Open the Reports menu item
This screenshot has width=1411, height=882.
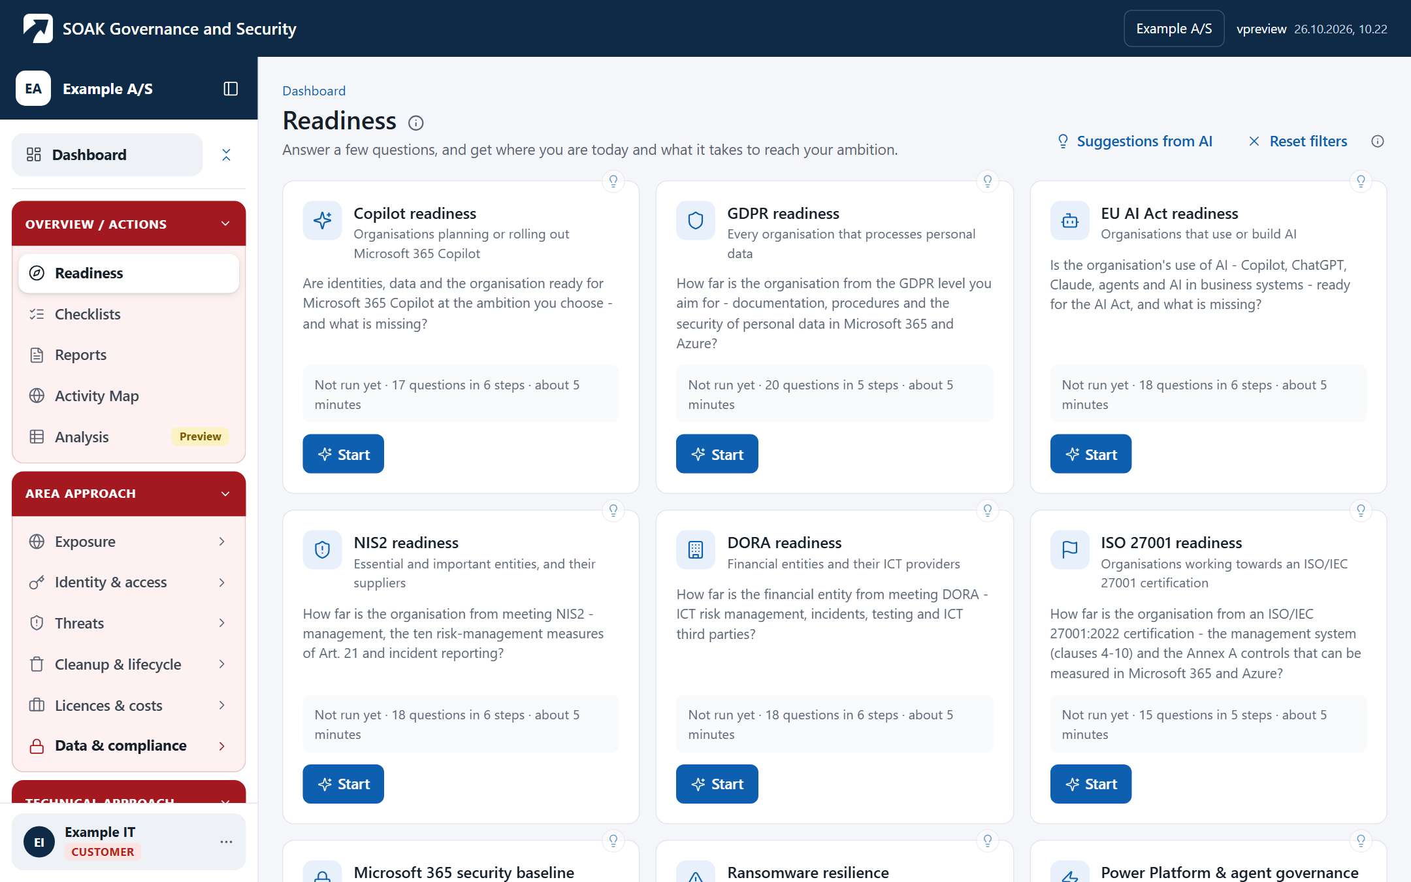coord(129,355)
